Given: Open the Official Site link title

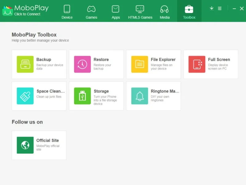Looking at the screenshot, I should click(x=48, y=140).
